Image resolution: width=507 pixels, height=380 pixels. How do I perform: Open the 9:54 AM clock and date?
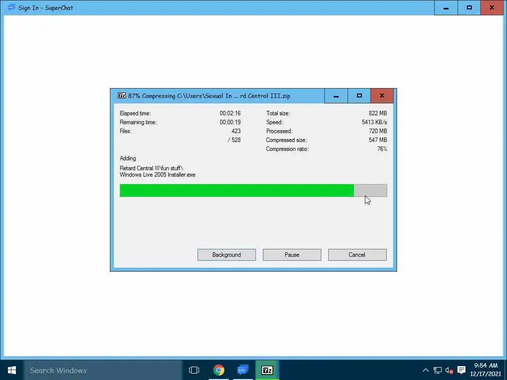(486, 370)
